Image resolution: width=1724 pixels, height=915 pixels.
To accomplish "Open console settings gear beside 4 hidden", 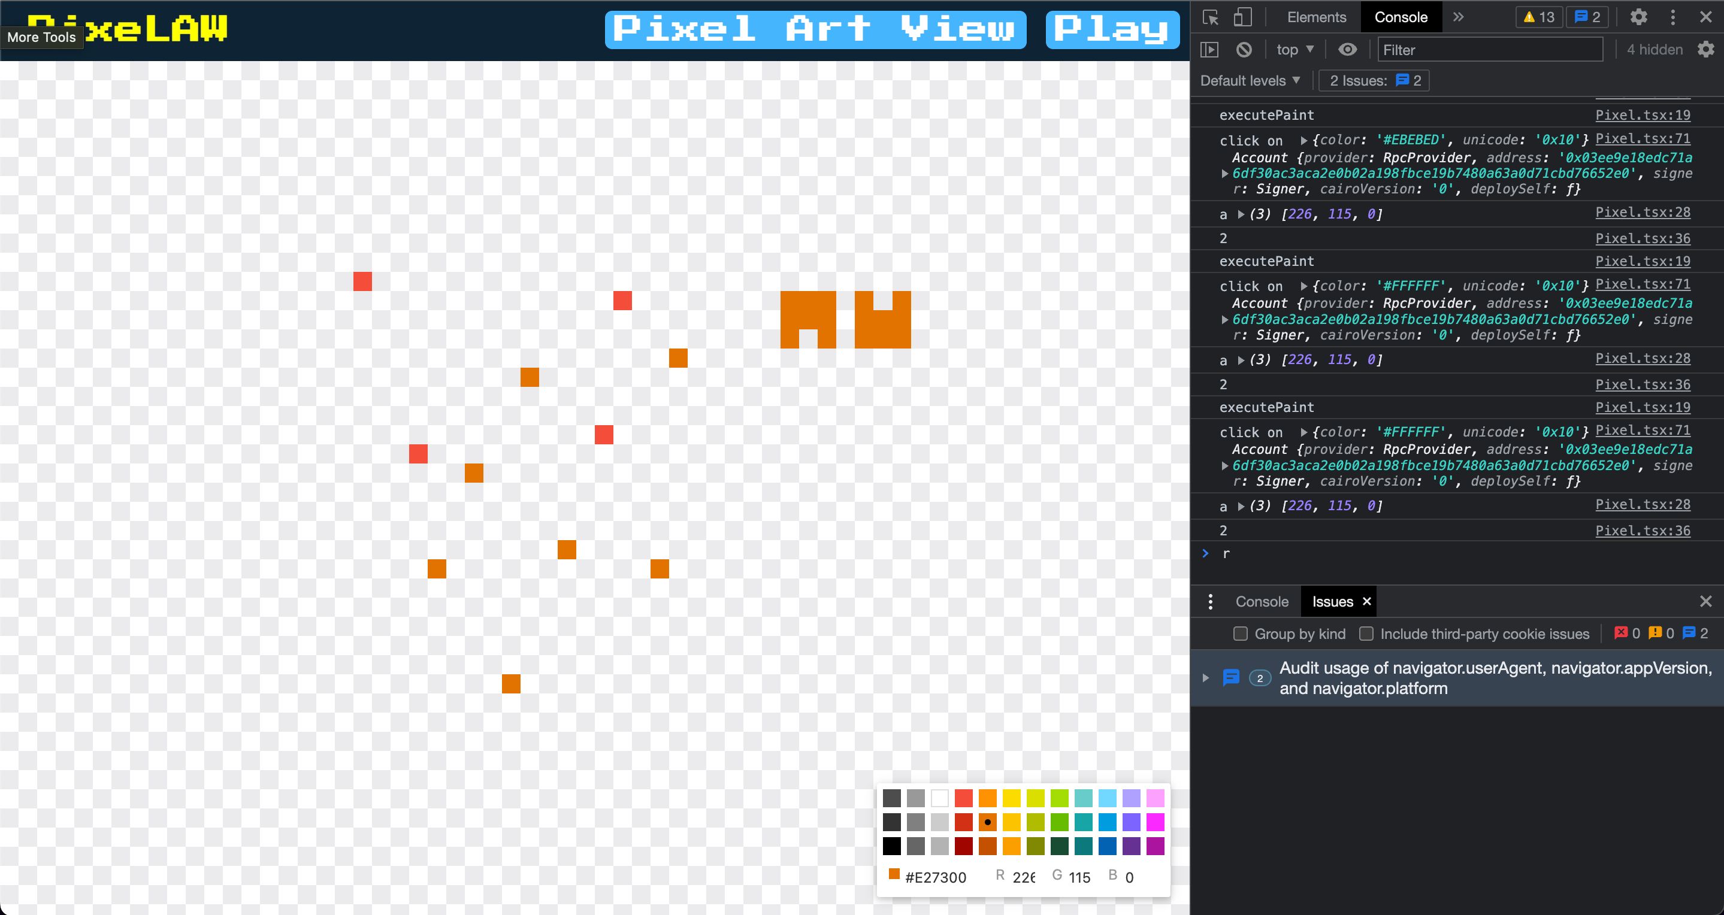I will point(1706,50).
